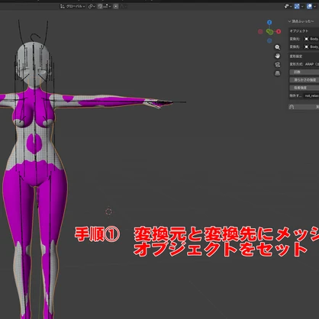Click the オブジェクト section label
This screenshot has width=319, height=319.
pyautogui.click(x=299, y=31)
